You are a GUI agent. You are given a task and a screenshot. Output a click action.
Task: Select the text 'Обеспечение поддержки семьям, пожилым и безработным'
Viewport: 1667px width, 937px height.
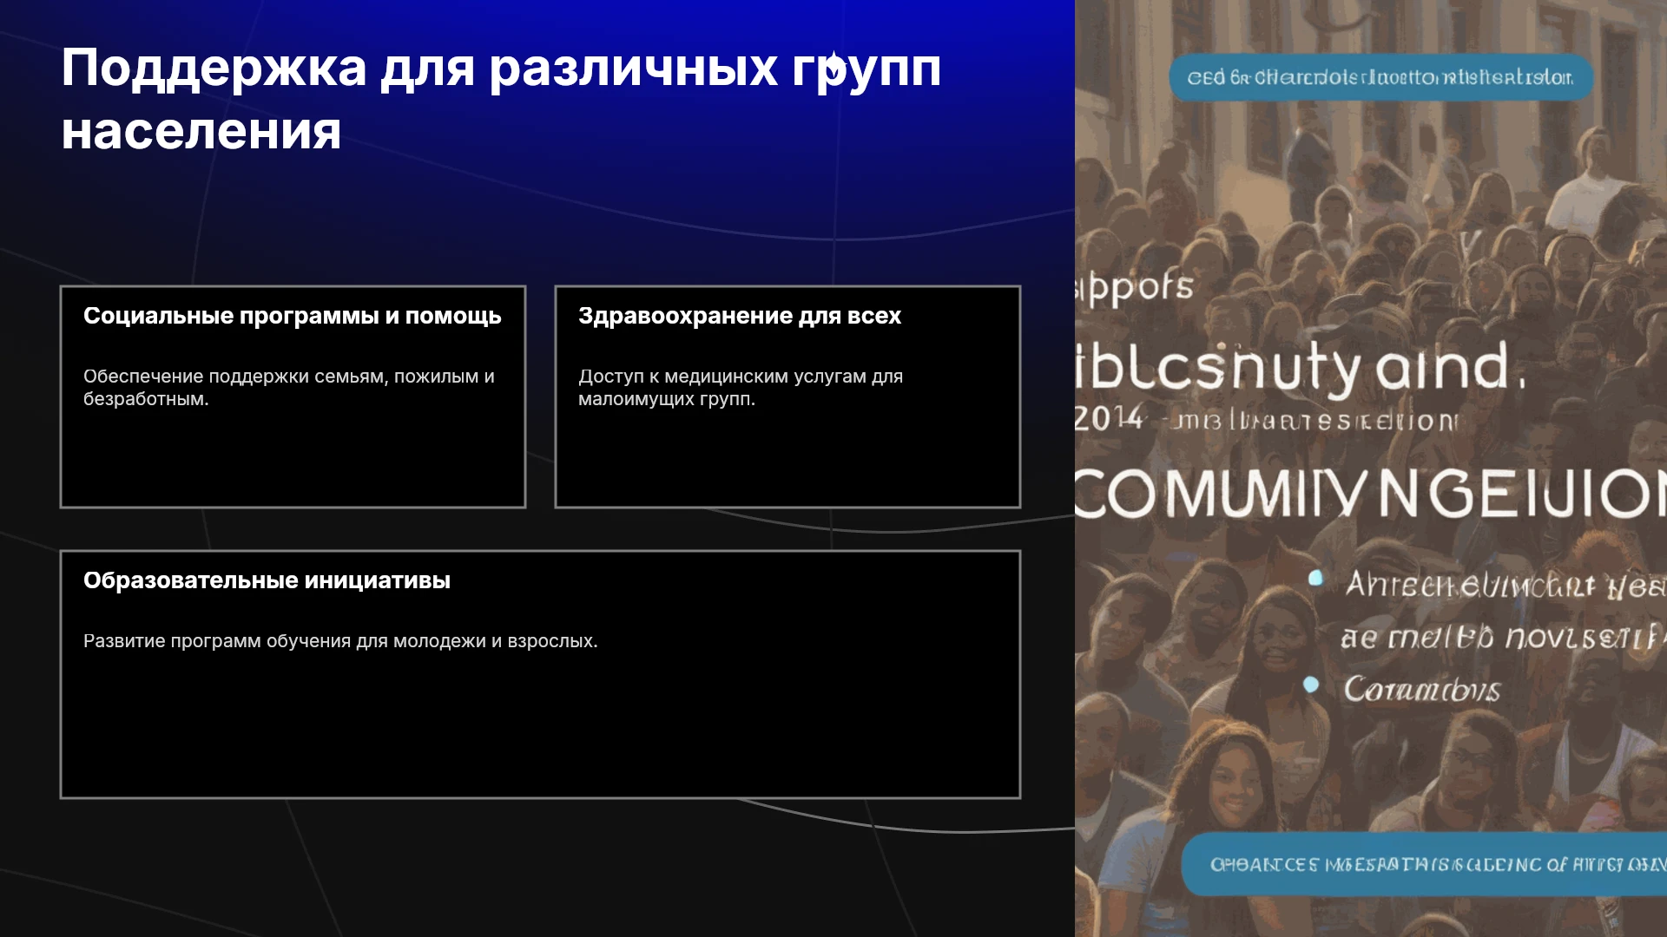point(289,388)
